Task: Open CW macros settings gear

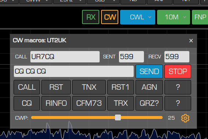Action: [x=185, y=118]
